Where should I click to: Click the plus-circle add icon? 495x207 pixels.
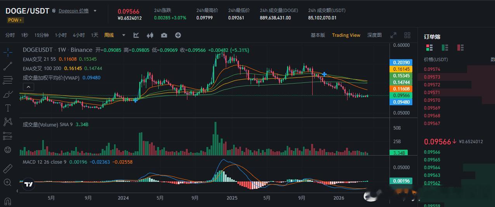pyautogui.click(x=178, y=35)
